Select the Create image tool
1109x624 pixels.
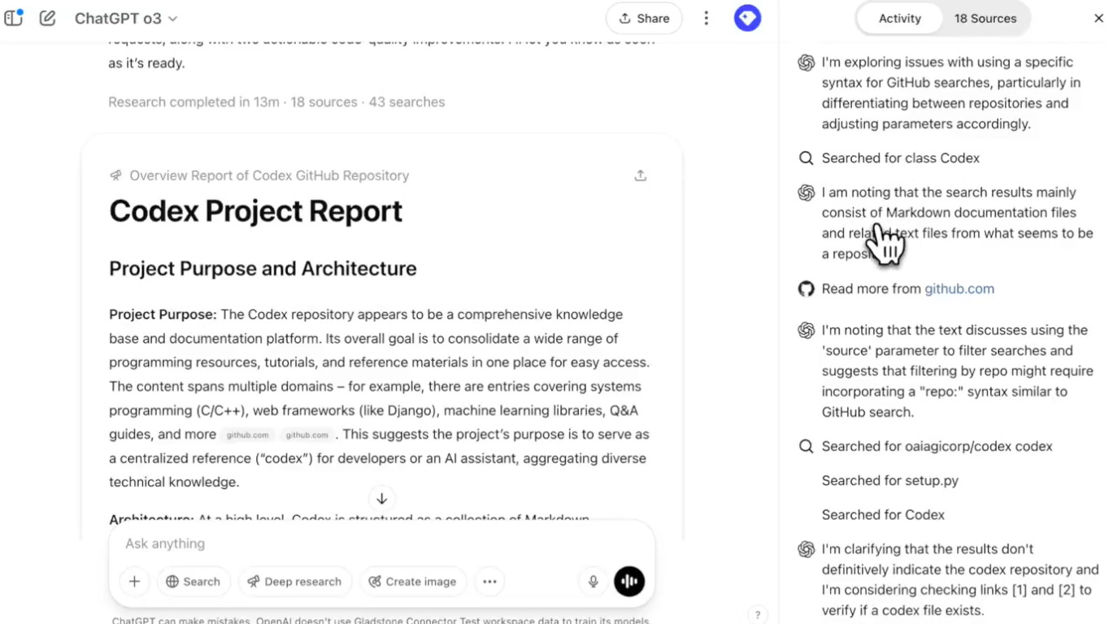point(412,582)
